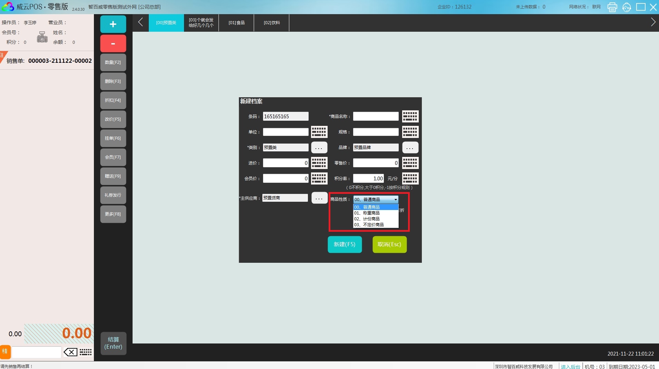The image size is (659, 369).
Task: Open keyboard for member price field
Action: [319, 178]
